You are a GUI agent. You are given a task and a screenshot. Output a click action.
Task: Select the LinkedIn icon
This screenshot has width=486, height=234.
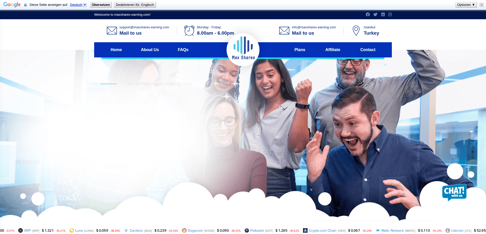coord(382,14)
